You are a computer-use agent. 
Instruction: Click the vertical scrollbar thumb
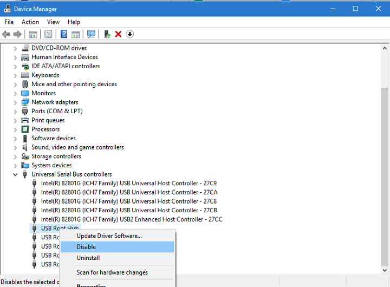click(385, 177)
